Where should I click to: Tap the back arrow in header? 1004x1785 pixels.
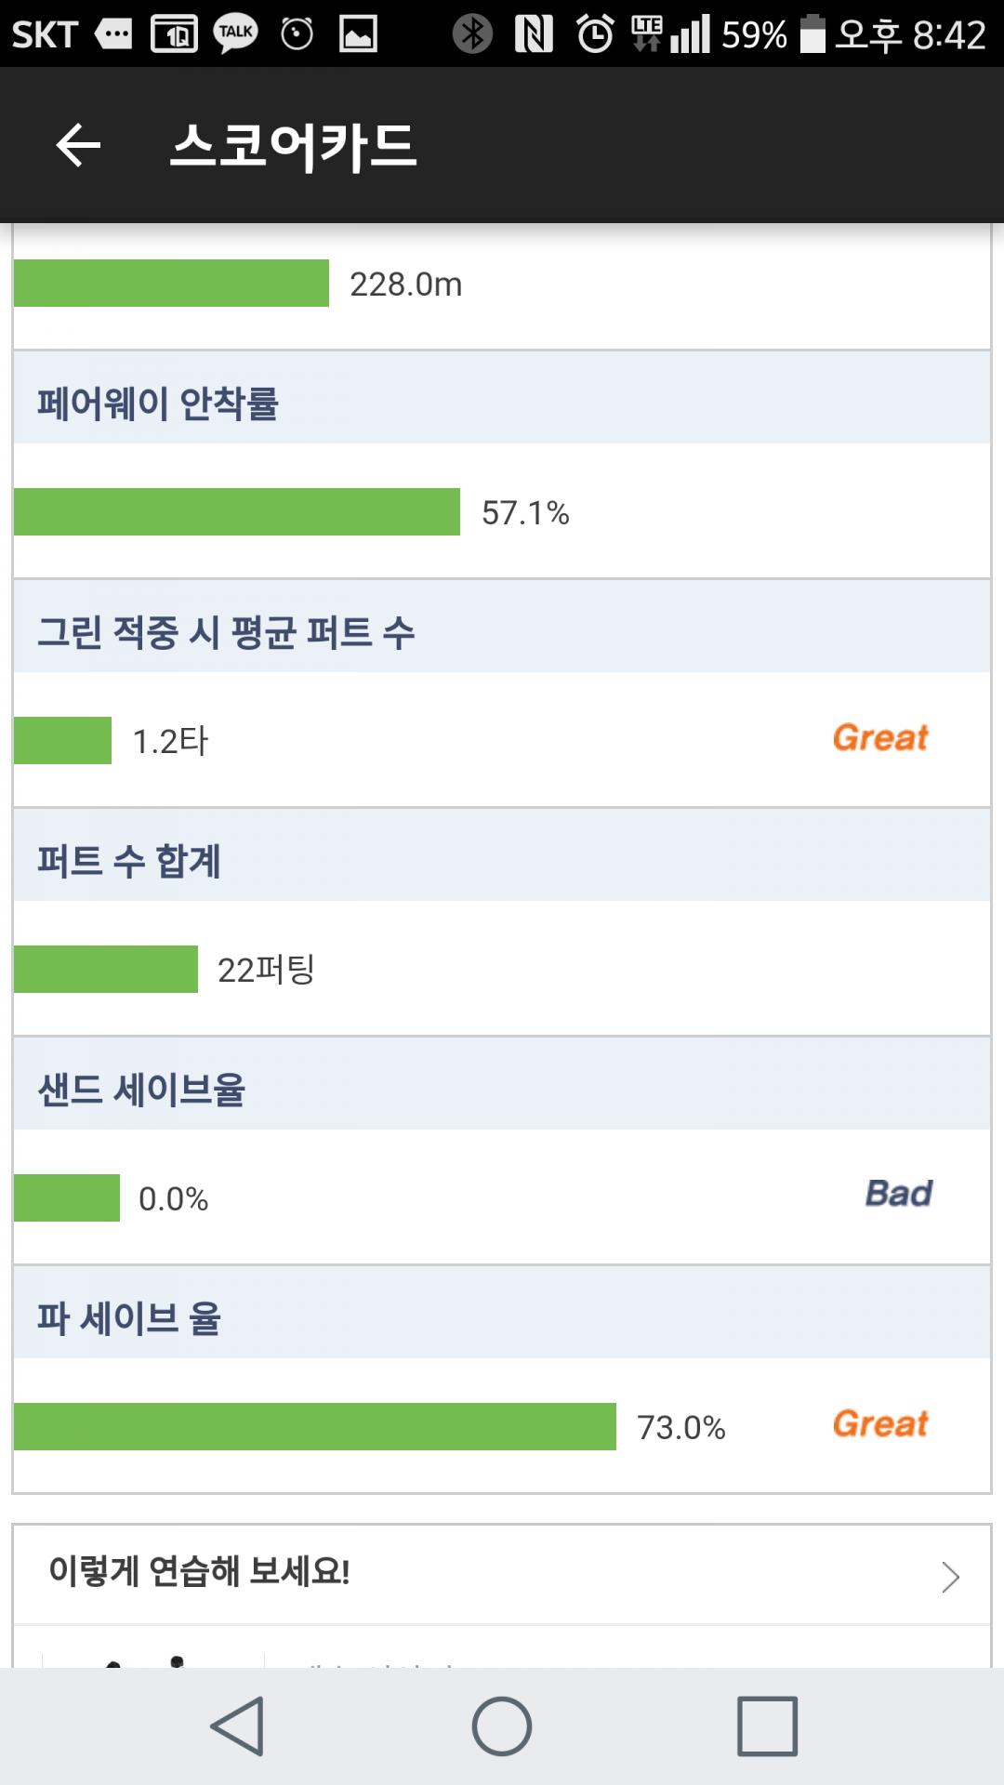pyautogui.click(x=78, y=145)
